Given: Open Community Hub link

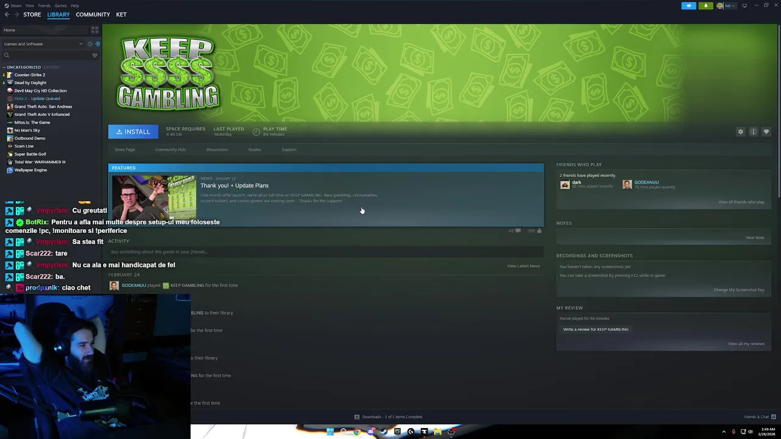Looking at the screenshot, I should point(170,149).
